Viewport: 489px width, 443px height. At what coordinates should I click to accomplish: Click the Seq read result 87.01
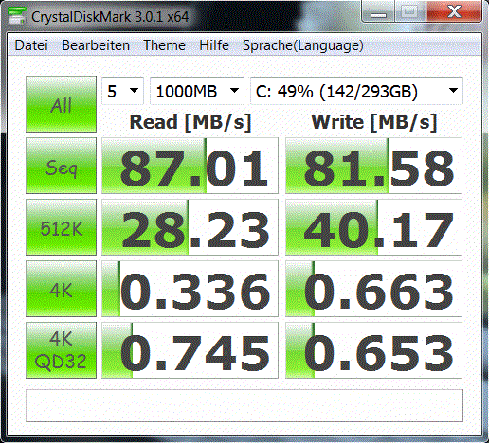[x=190, y=166]
